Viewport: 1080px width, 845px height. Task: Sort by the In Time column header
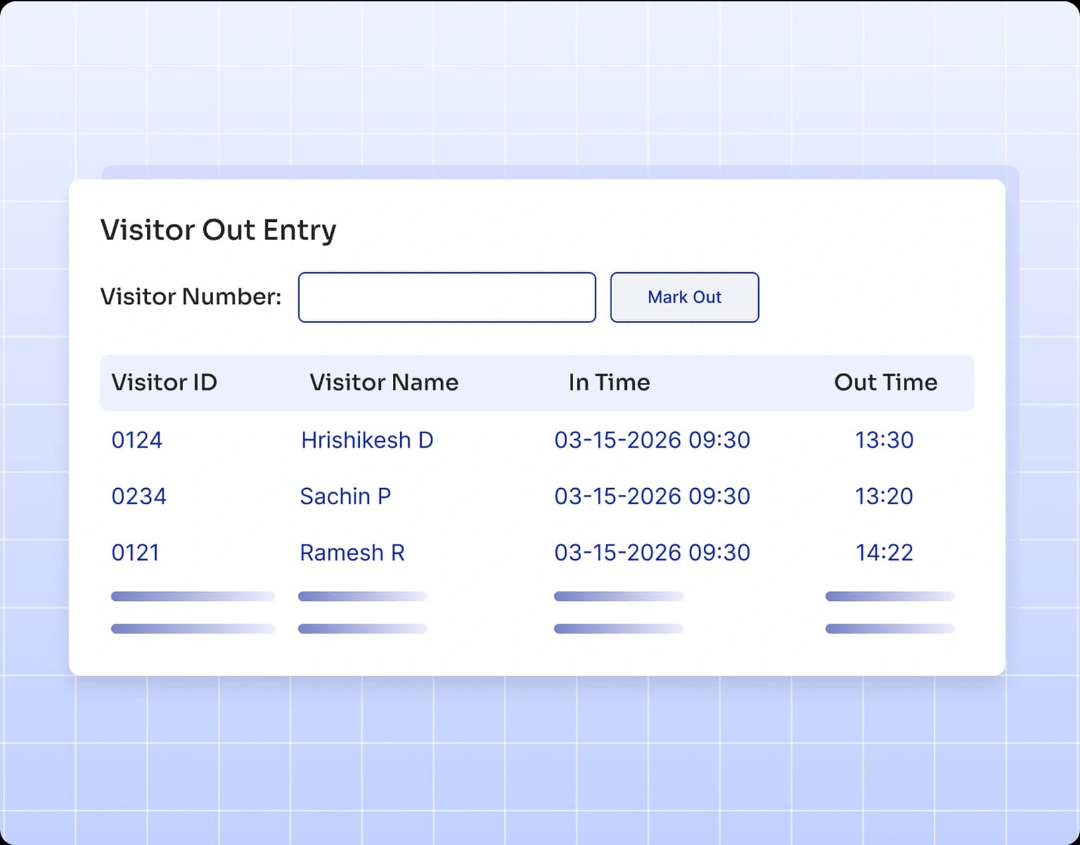(608, 383)
